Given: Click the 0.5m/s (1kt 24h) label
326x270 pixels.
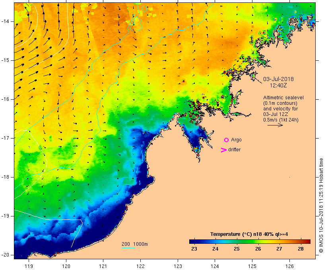Looking at the screenshot, I should pyautogui.click(x=281, y=120).
